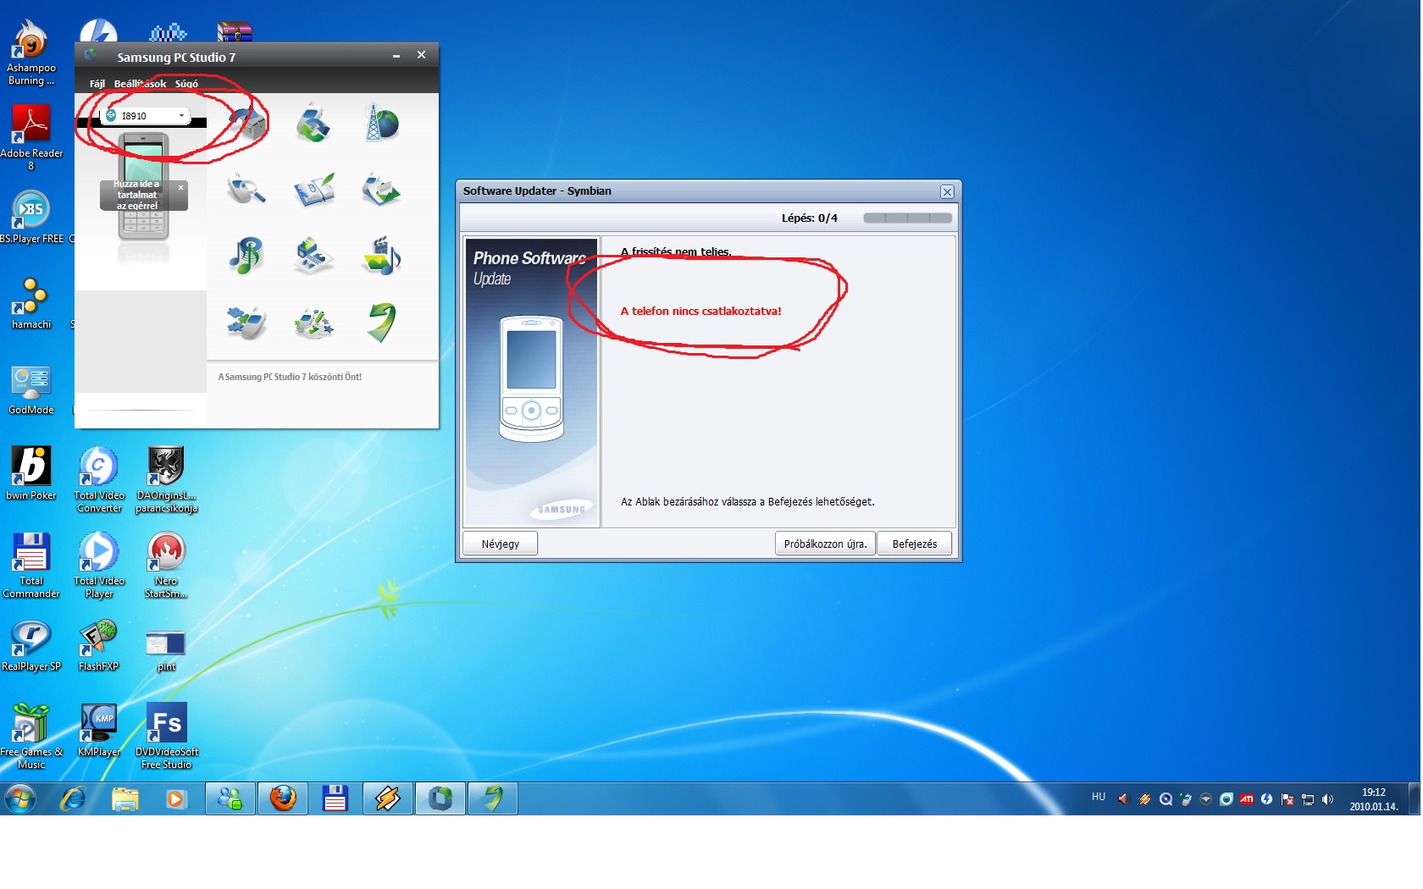1423x889 pixels.
Task: Click the Windows Start orb
Action: click(x=20, y=798)
